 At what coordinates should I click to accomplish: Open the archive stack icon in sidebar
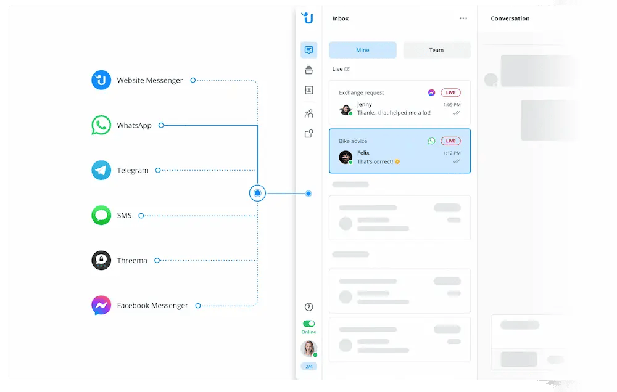click(309, 70)
